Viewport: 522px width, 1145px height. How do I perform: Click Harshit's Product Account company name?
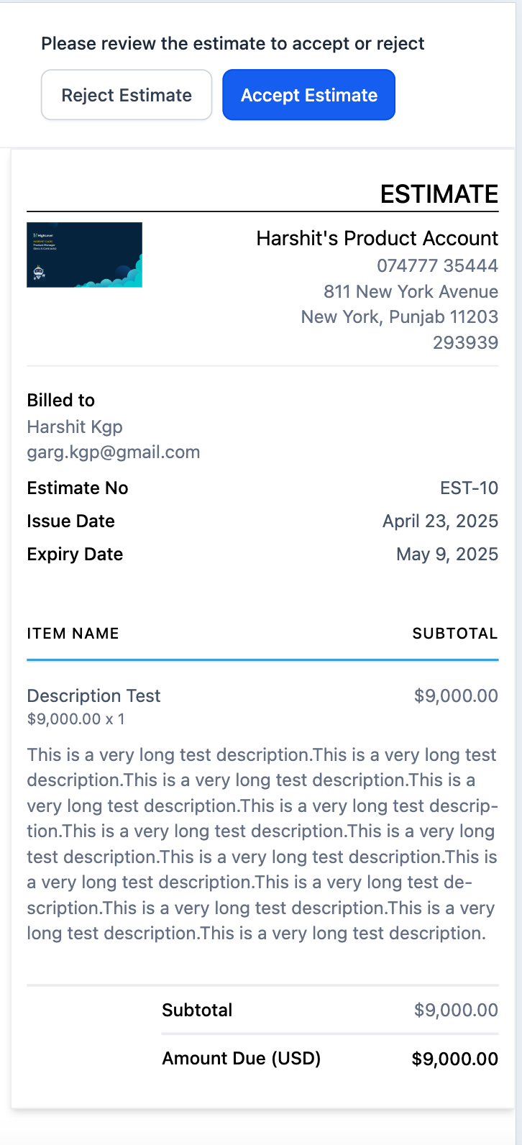tap(377, 238)
